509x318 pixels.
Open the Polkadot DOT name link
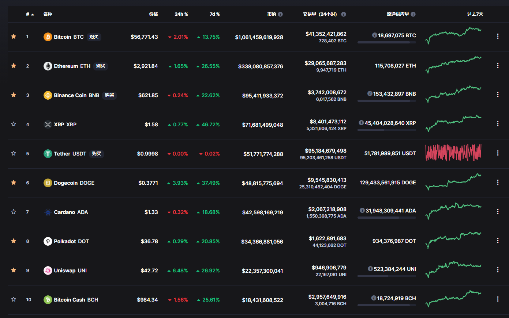[x=71, y=241]
